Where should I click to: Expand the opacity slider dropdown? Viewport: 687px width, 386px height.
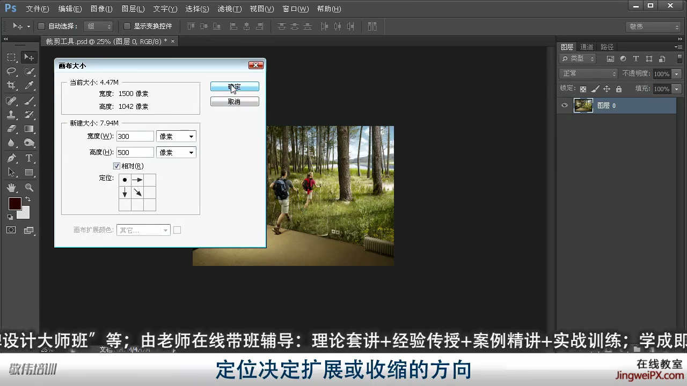point(676,74)
